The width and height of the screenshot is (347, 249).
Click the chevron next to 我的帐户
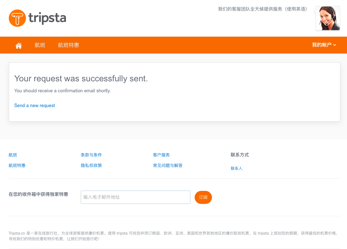[x=335, y=45]
